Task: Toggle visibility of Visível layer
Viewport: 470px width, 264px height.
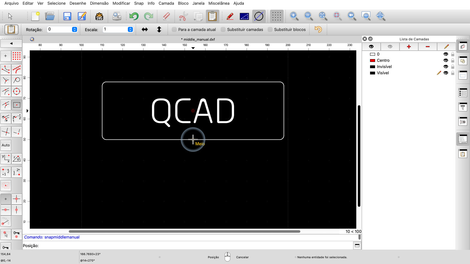Action: pos(446,73)
